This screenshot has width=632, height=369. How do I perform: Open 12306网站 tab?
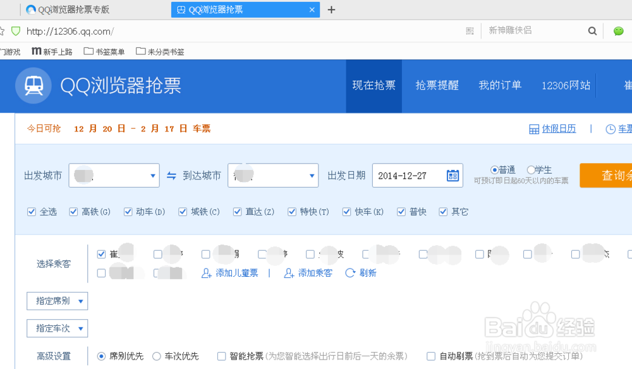pos(566,85)
